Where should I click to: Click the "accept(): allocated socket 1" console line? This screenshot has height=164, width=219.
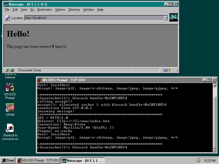click(102, 105)
